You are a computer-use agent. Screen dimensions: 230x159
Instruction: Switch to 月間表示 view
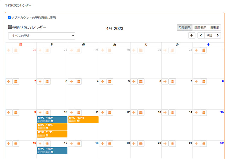point(184,27)
